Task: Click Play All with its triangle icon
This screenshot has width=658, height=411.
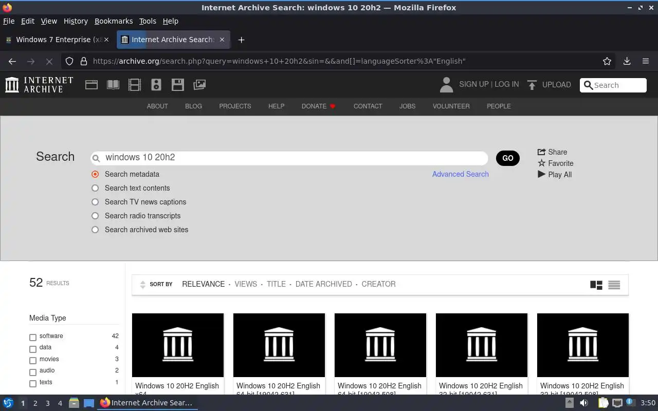Action: coord(554,175)
